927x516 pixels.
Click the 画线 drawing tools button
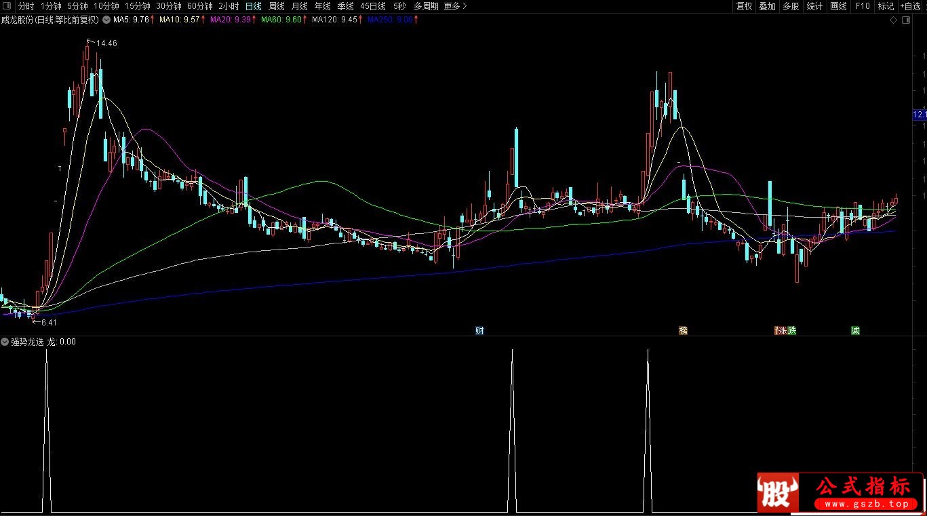click(839, 6)
